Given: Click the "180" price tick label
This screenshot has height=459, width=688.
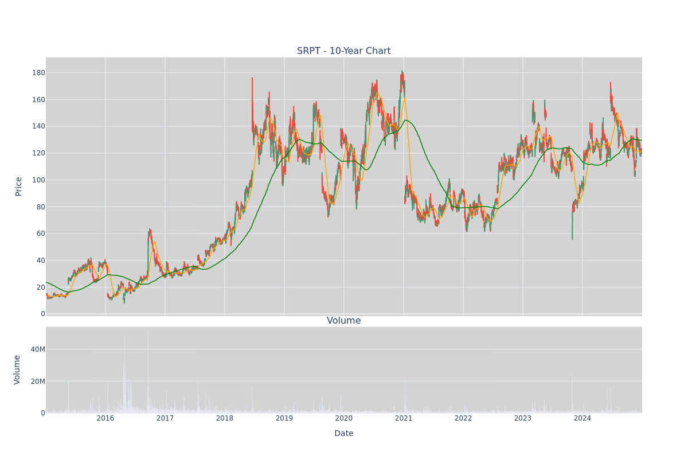Looking at the screenshot, I should pos(38,73).
